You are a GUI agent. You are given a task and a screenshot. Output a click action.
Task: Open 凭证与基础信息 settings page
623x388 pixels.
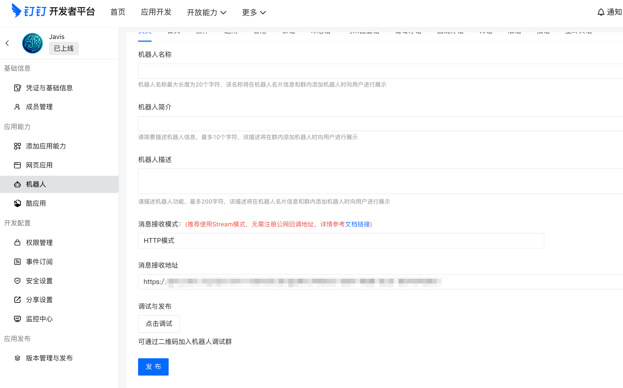tap(49, 88)
